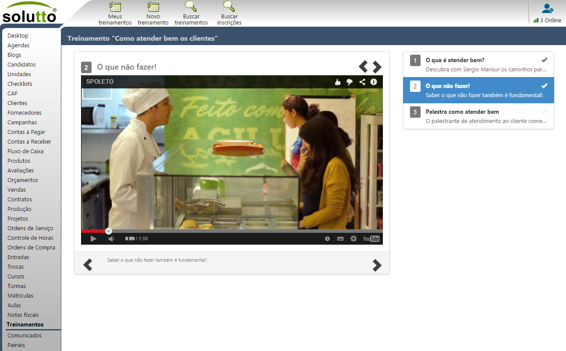Open Candidatos in sidebar

click(x=21, y=65)
